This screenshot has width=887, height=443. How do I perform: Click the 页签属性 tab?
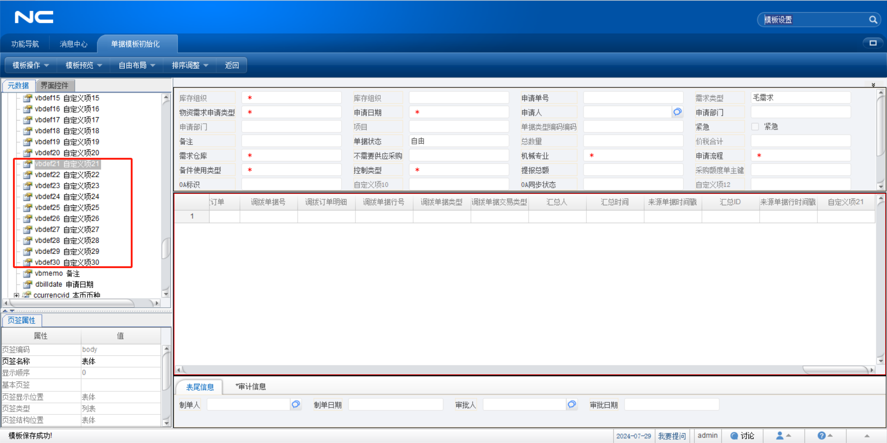click(x=21, y=320)
